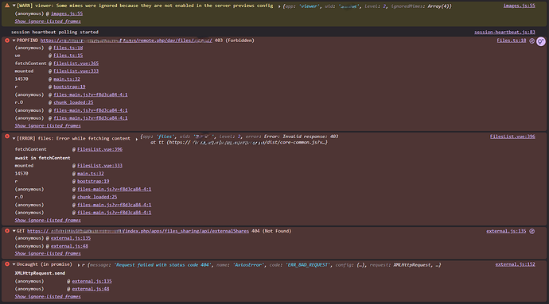Open FilesList.vue:396 in ERROR fetchContent frame

pyautogui.click(x=99, y=149)
